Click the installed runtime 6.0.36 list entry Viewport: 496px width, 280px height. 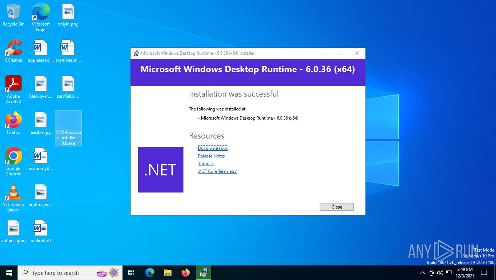[x=248, y=118]
